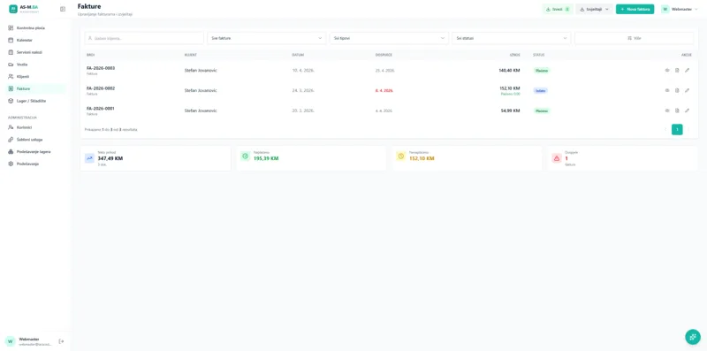707x351 pixels.
Task: Click the red Dospjele warning icon
Action: pos(557,158)
